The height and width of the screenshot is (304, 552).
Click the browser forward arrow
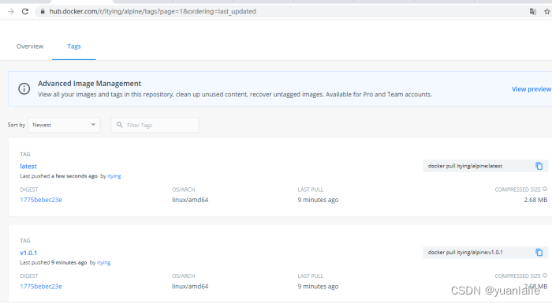pyautogui.click(x=11, y=11)
